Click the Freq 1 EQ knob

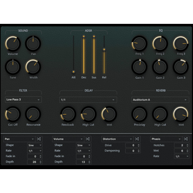click(x=139, y=44)
